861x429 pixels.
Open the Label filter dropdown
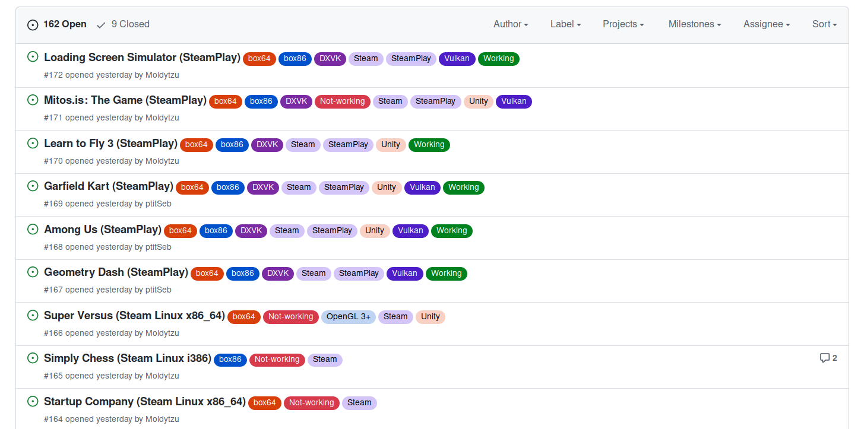point(565,24)
